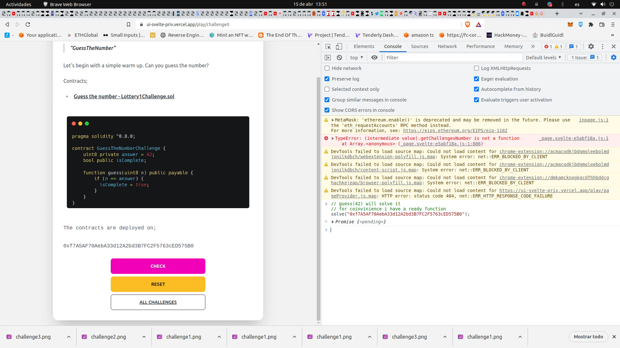
Task: Expand the pending Promise object
Action: tap(333, 222)
